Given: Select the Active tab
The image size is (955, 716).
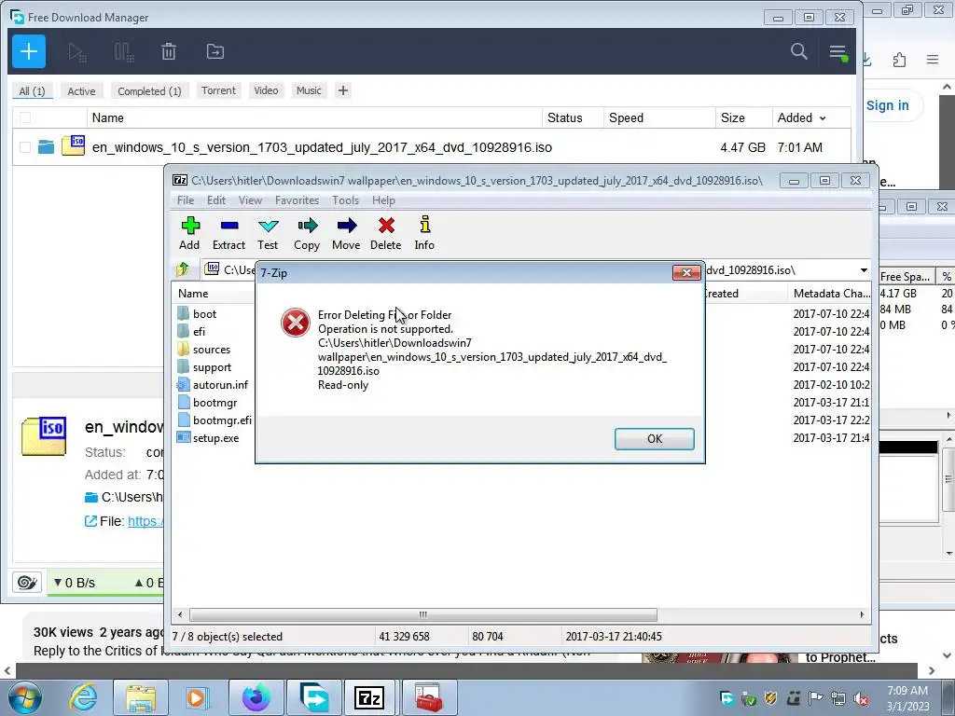Looking at the screenshot, I should (x=82, y=91).
